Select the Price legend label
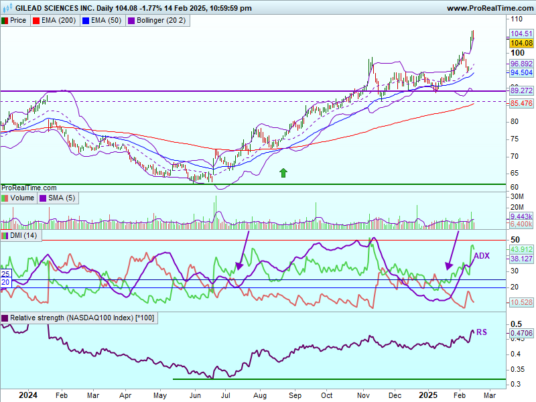 click(18, 21)
